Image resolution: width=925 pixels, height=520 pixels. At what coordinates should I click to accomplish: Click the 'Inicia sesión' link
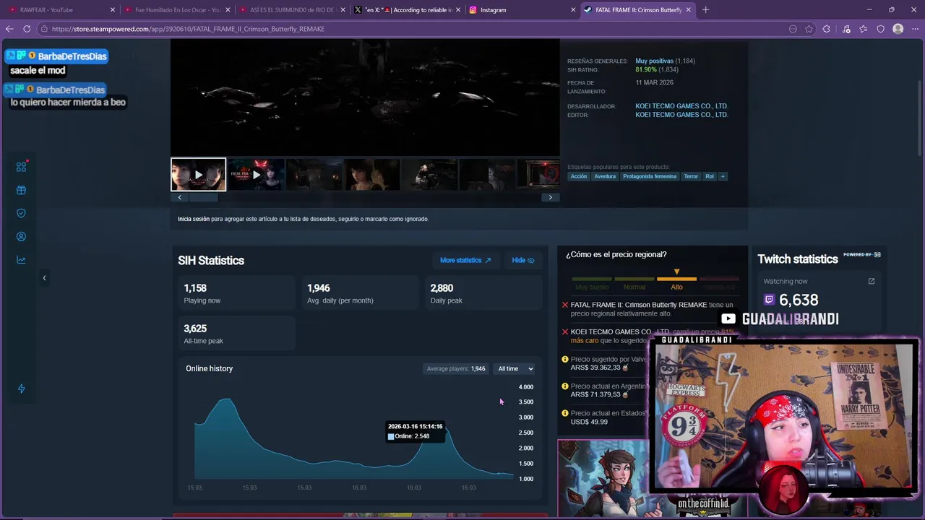[194, 219]
